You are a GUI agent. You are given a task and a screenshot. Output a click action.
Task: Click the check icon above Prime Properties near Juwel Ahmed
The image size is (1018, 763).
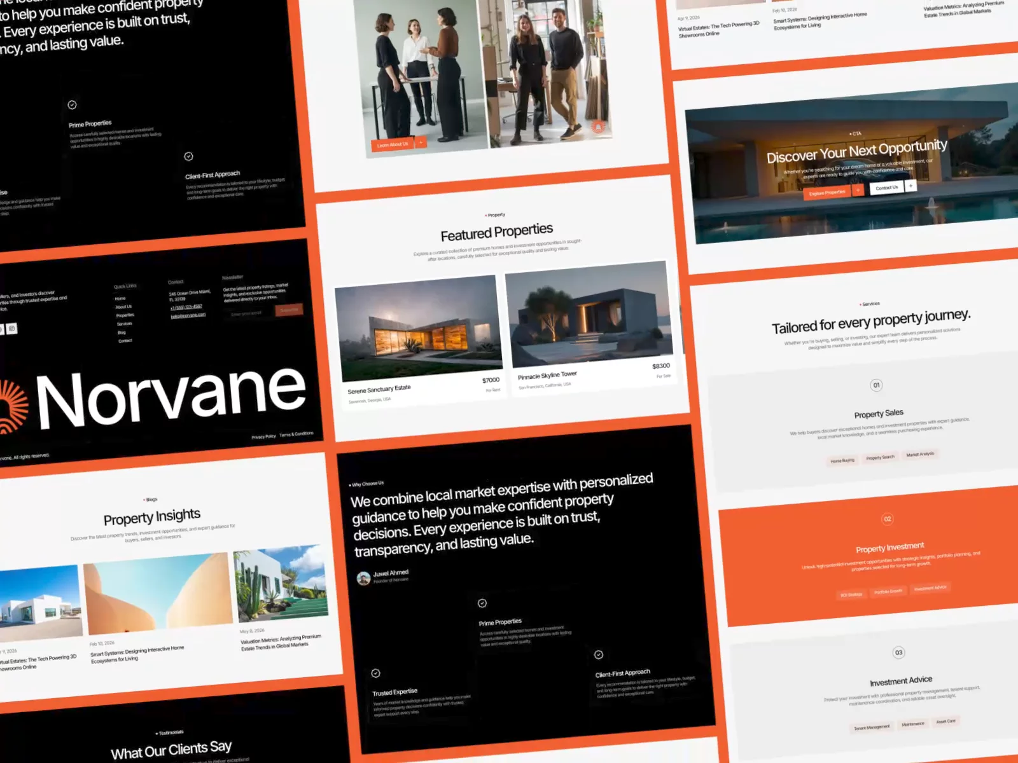482,603
